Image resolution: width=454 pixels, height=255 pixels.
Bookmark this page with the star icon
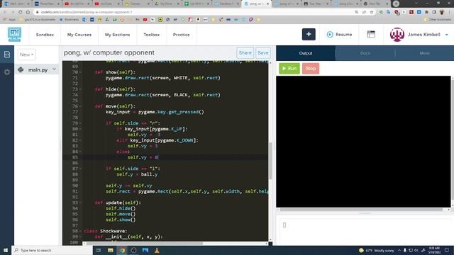tap(372, 12)
